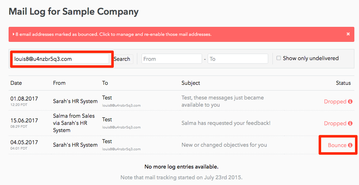This screenshot has height=185, width=359.
Task: Click the Date column header
Action: (16, 83)
